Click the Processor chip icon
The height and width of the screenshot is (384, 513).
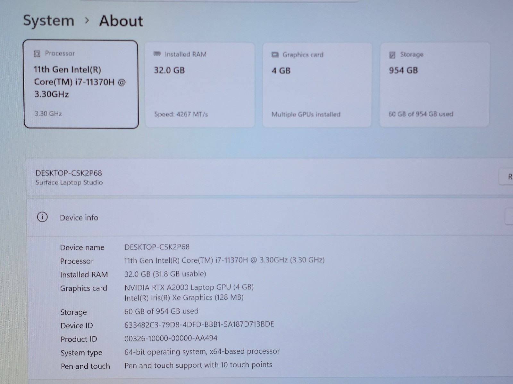[37, 54]
